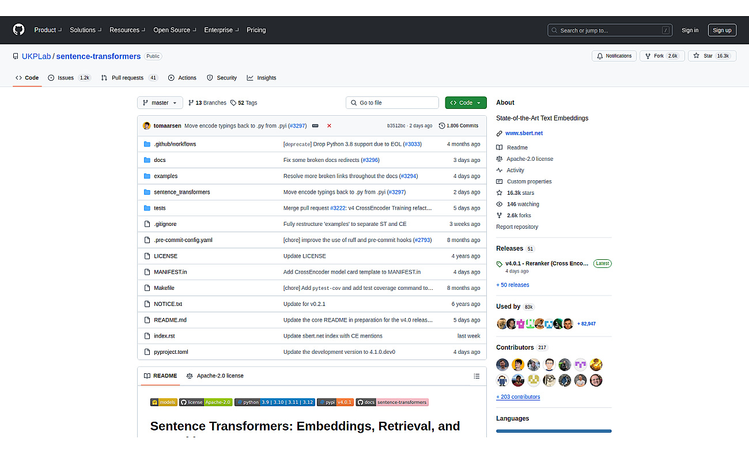Open README outline list icon
The image size is (749, 454).
tap(476, 376)
